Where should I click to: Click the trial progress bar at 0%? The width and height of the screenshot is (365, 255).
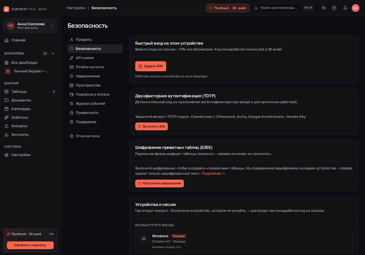coord(30,239)
